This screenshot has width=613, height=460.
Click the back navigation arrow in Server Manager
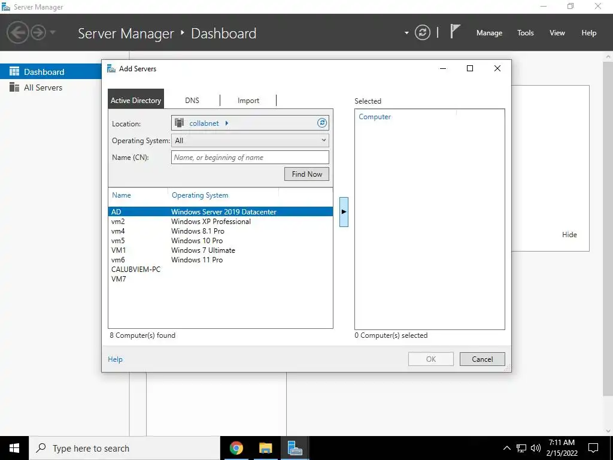17,32
